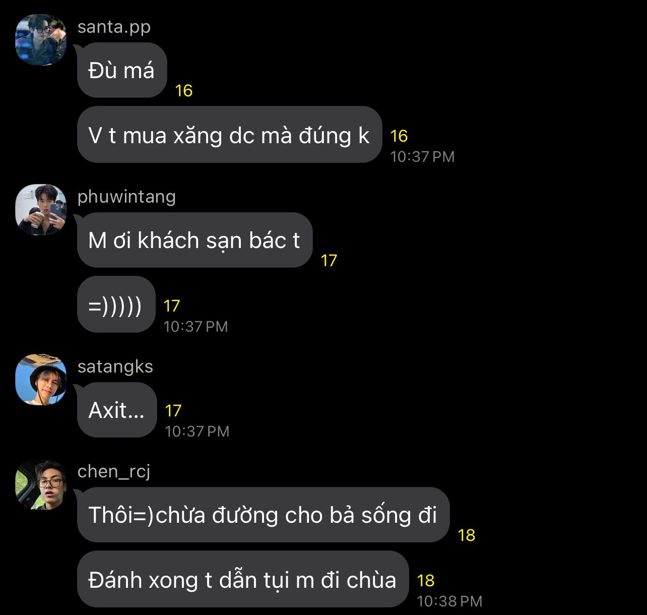Tap message "V t mua xăng dc mà đúng k"
Image resolution: width=647 pixels, height=615 pixels.
tap(229, 135)
